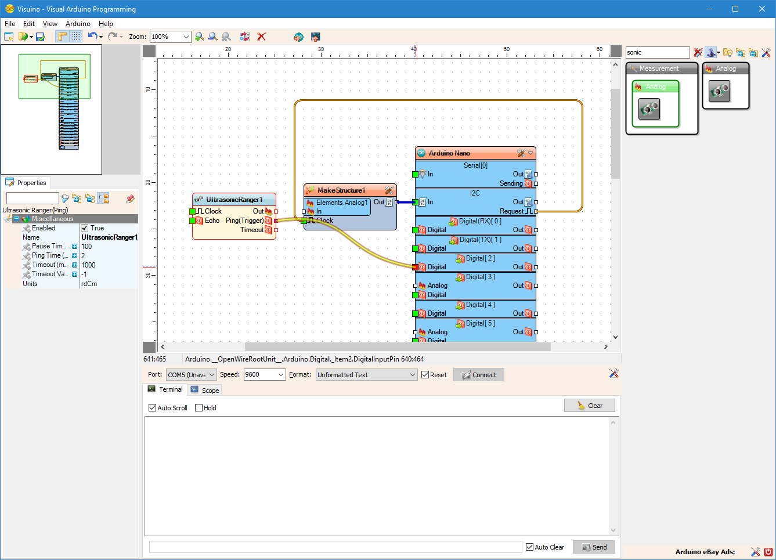Expand all component categories
Viewport: 776px width, 560px height.
tap(740, 52)
